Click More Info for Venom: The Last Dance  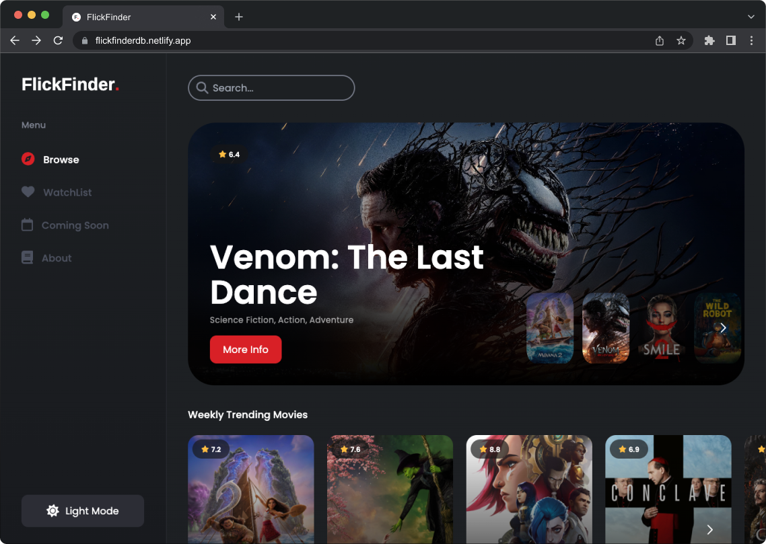(x=246, y=350)
